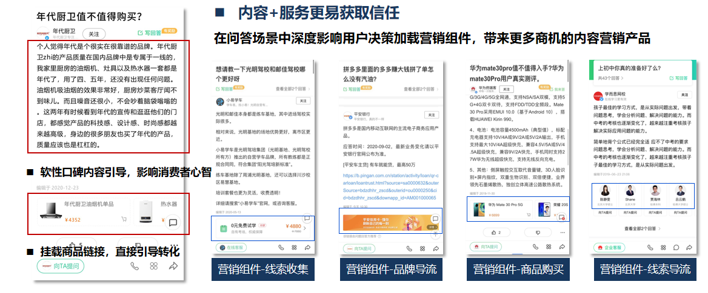Image resolution: width=708 pixels, height=293 pixels.
Task: Click 关注 button next to 学而思网校
Action: pyautogui.click(x=684, y=95)
